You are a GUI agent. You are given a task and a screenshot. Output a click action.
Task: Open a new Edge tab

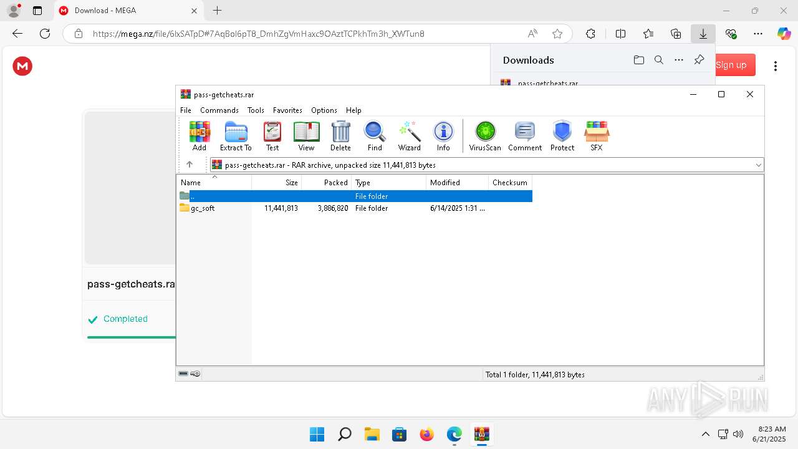point(217,11)
